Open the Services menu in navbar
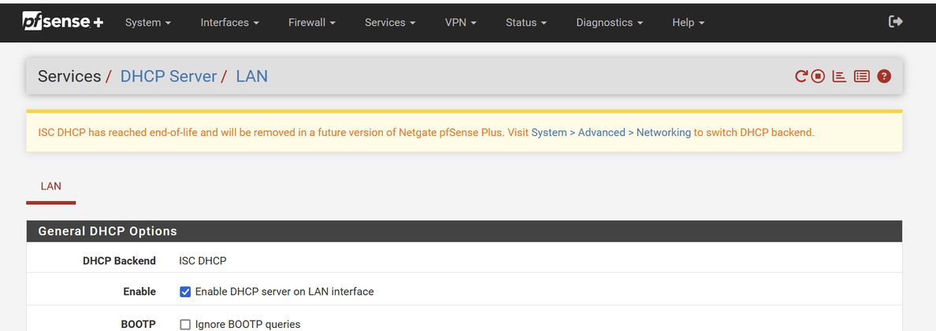 click(390, 23)
